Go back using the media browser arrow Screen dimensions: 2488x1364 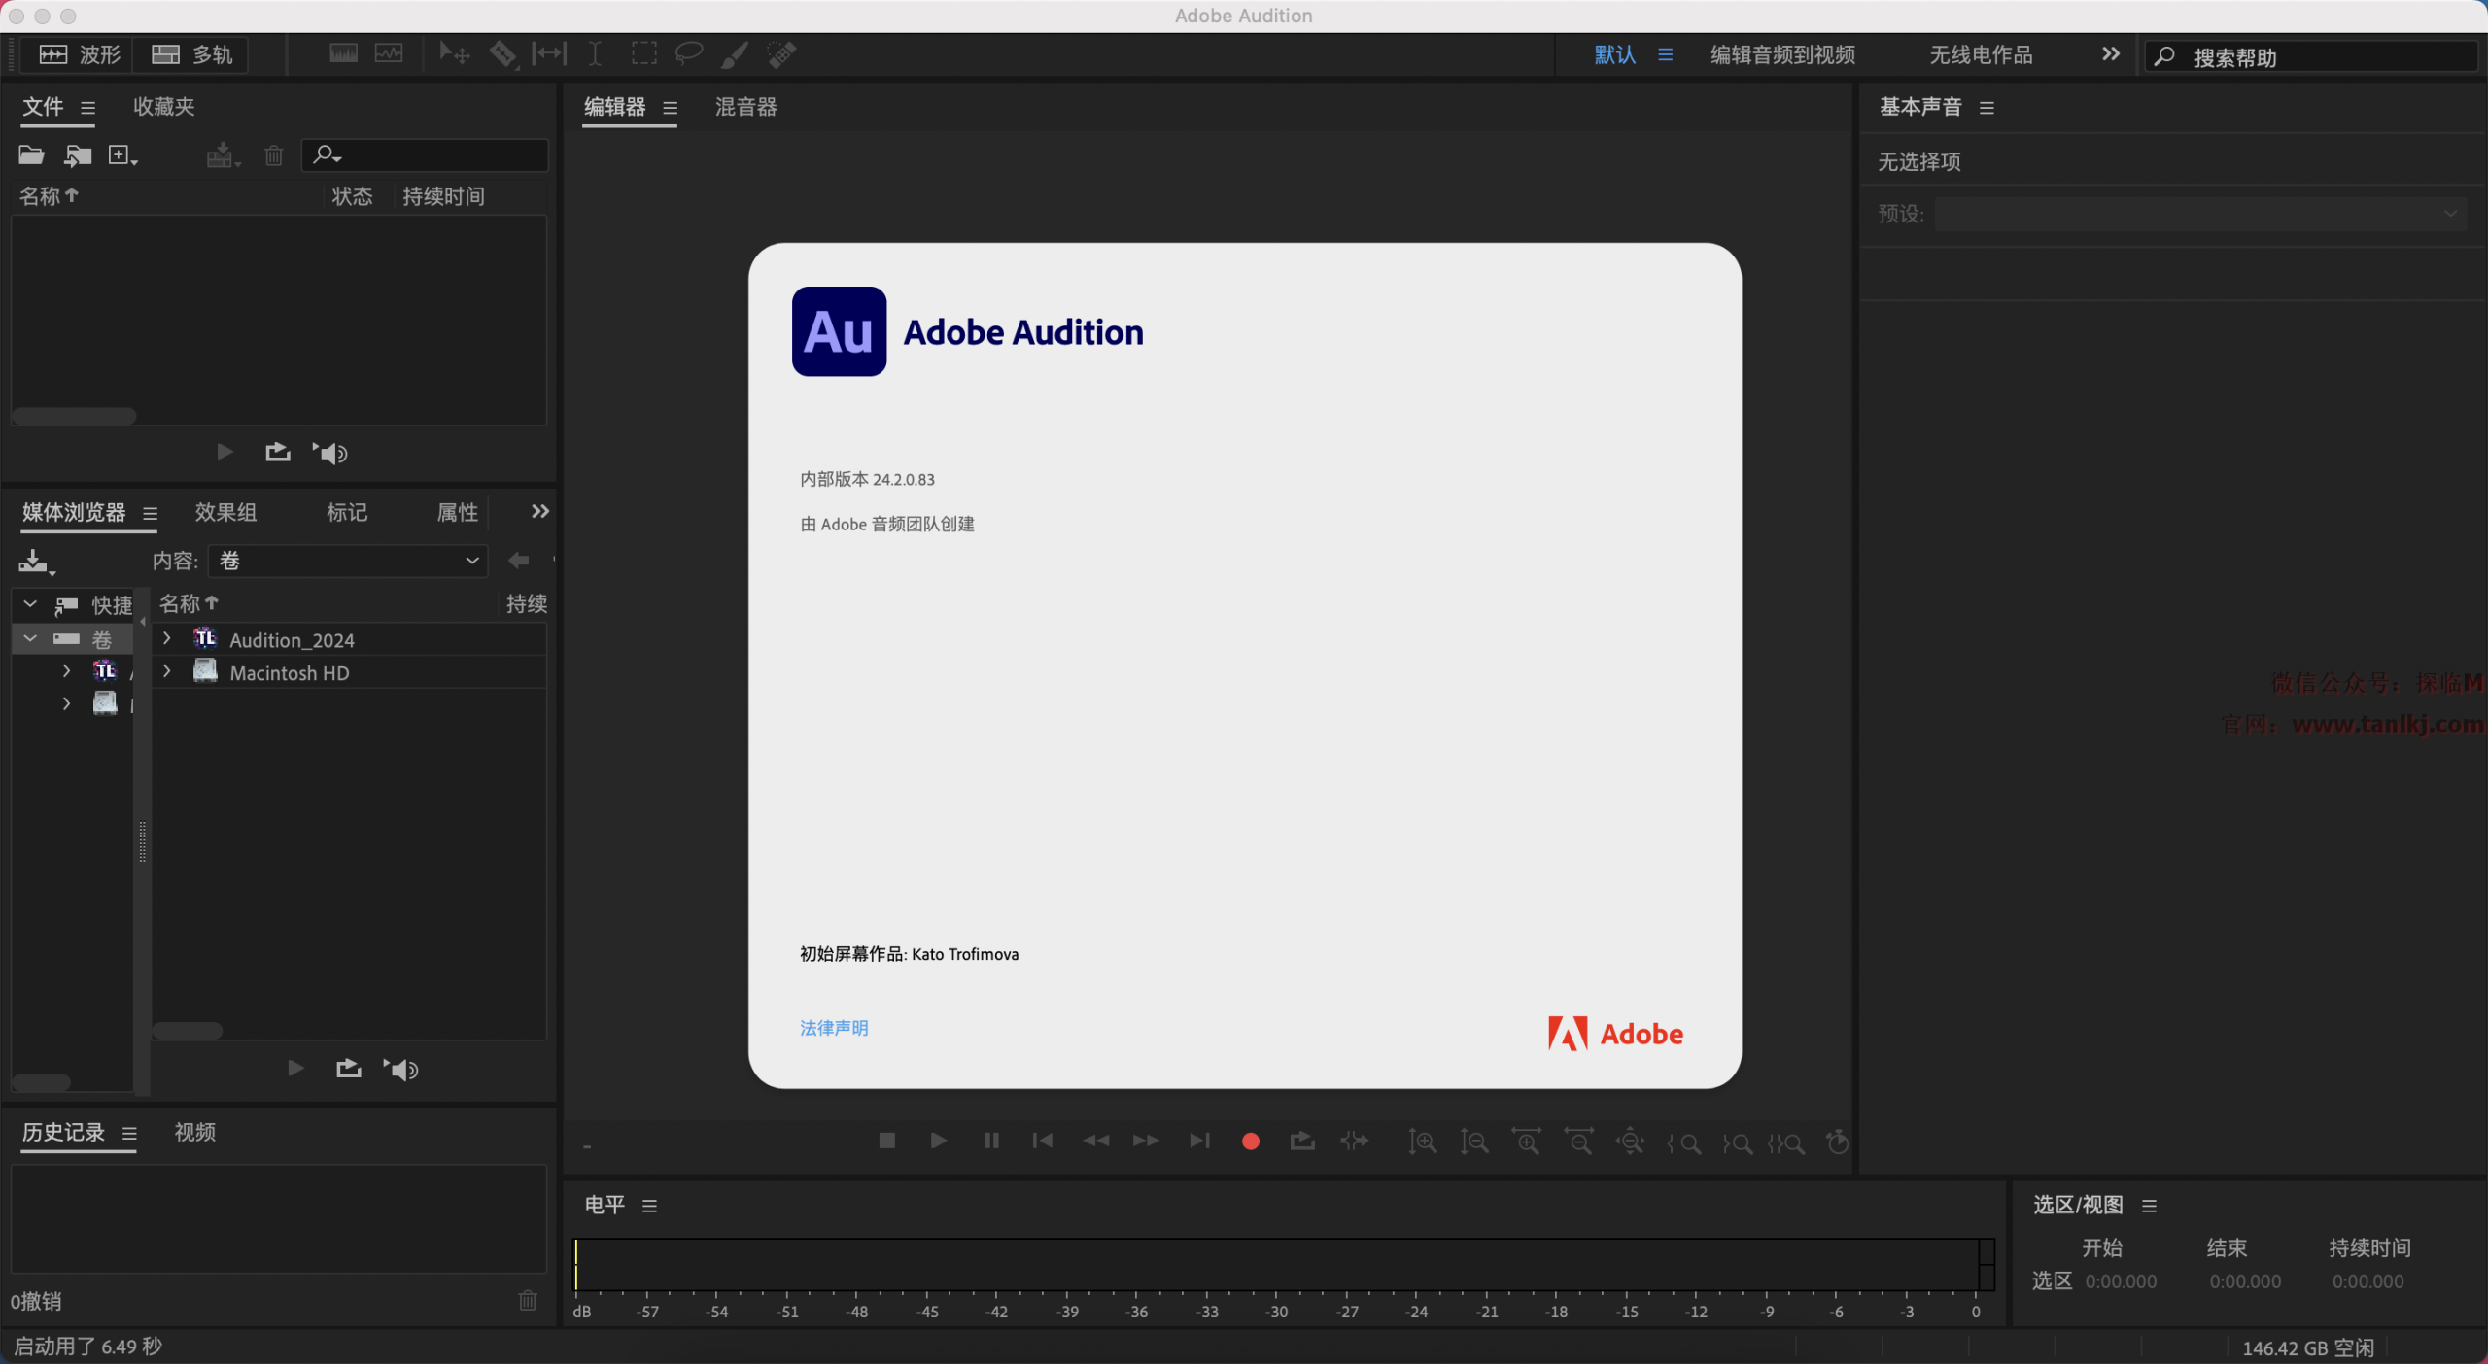click(519, 561)
